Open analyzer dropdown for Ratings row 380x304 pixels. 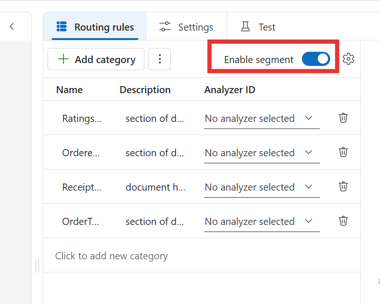click(262, 119)
